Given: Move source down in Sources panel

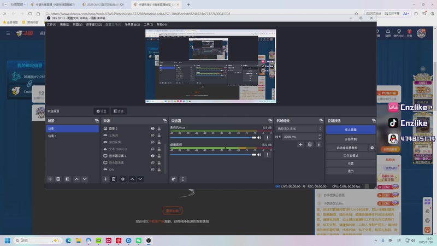Looking at the screenshot, I should click(140, 179).
